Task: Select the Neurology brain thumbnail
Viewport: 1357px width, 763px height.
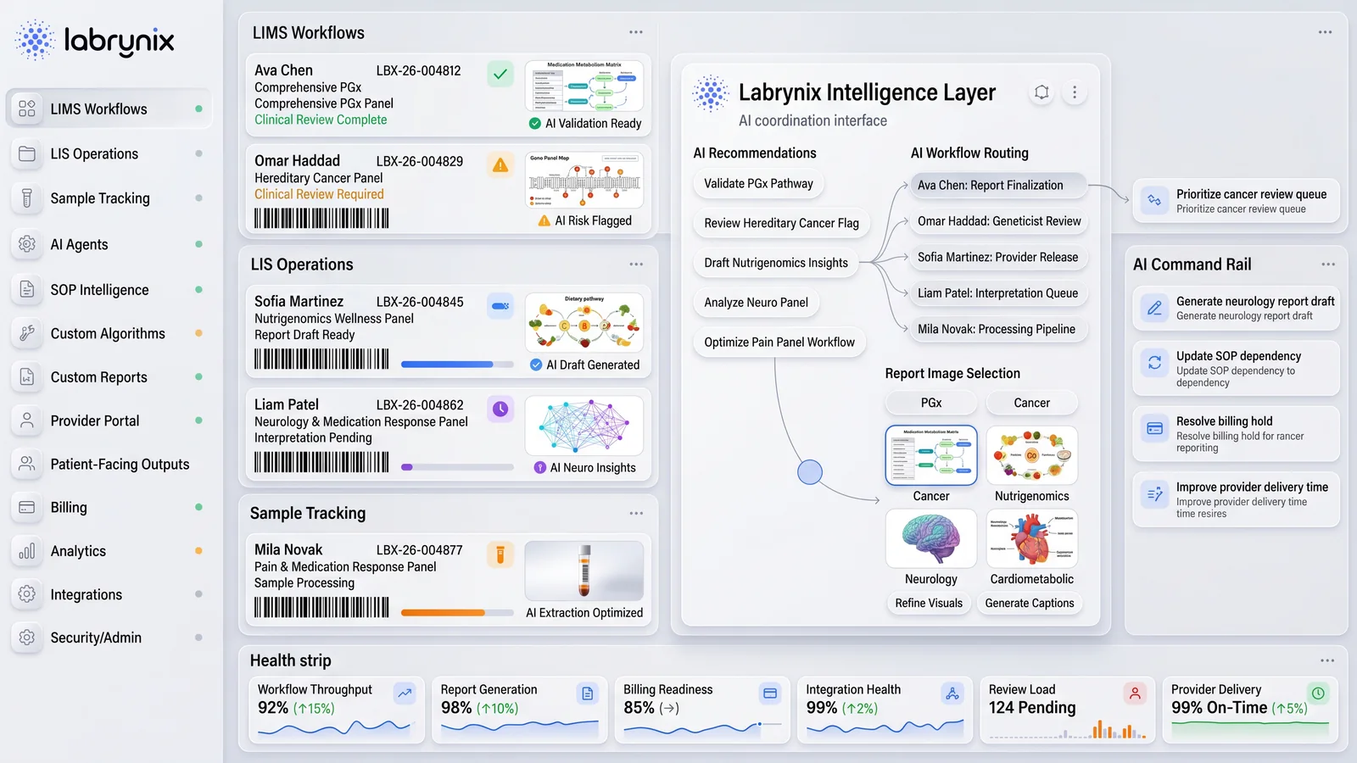Action: coord(931,538)
